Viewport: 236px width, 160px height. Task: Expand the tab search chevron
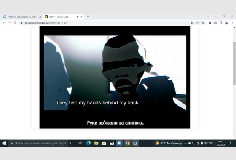pyautogui.click(x=208, y=16)
